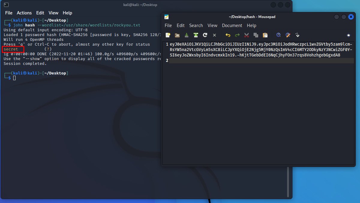The image size is (360, 203).
Task: Click the Mousepad notepad icon in title bar
Action: click(166, 17)
